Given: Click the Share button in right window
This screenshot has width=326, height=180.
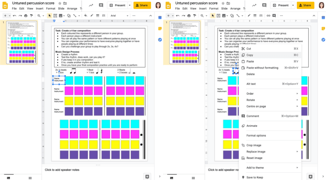Looking at the screenshot, I should pyautogui.click(x=305, y=5).
